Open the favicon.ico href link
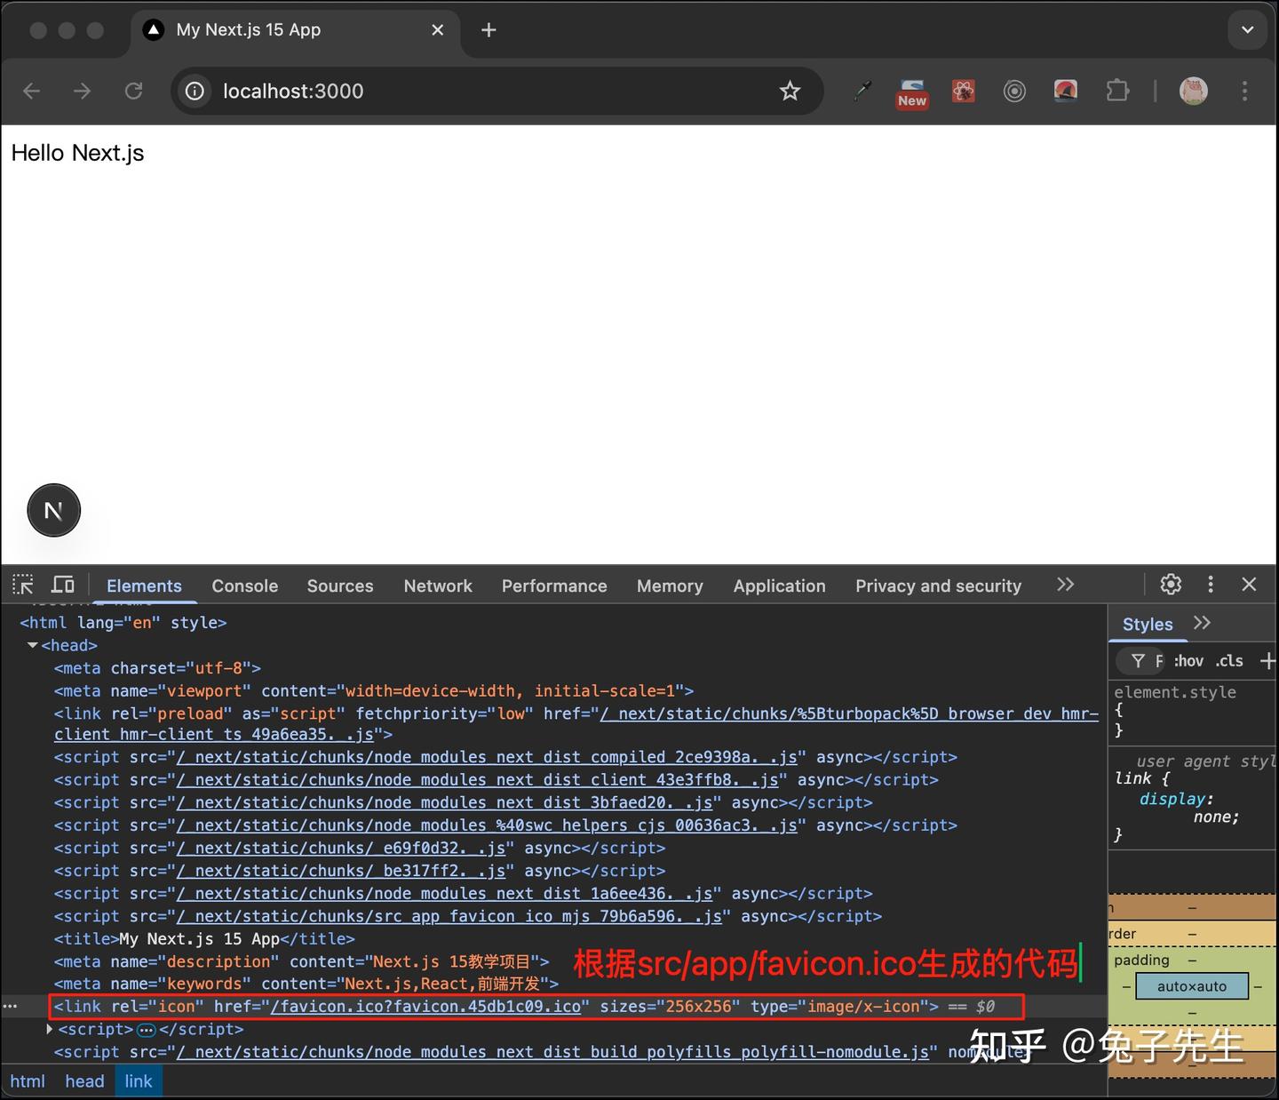Screen dimensions: 1279x1100 (x=426, y=1007)
